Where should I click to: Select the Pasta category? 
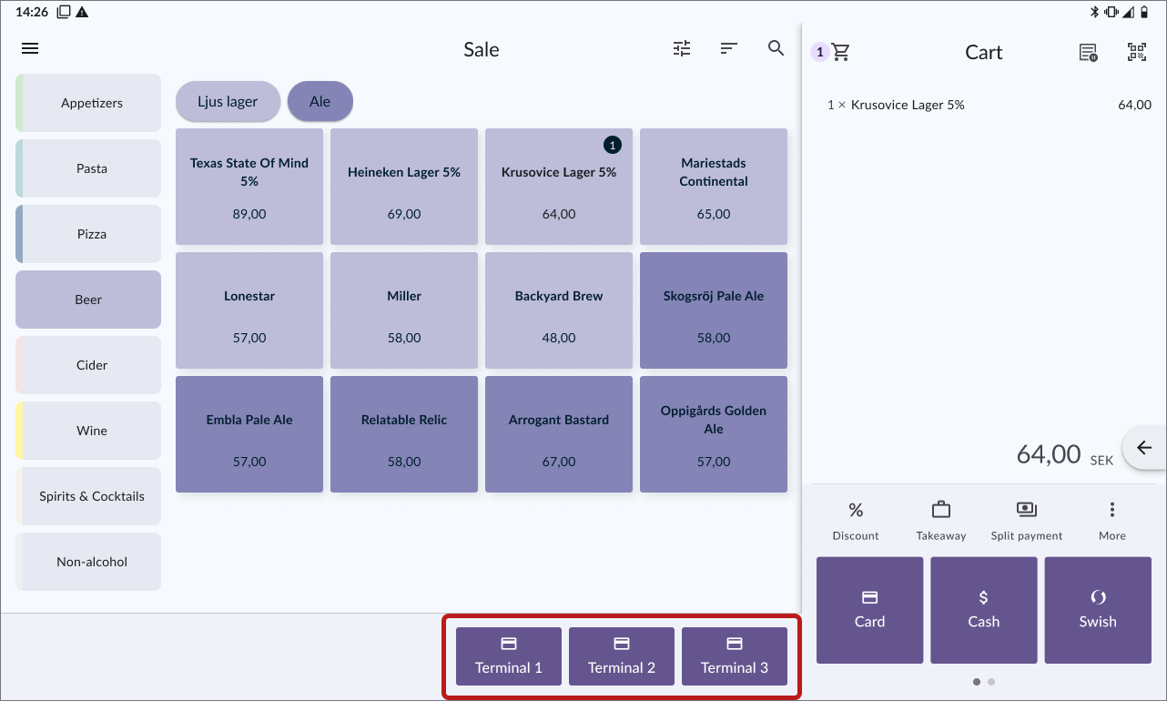[x=88, y=168]
